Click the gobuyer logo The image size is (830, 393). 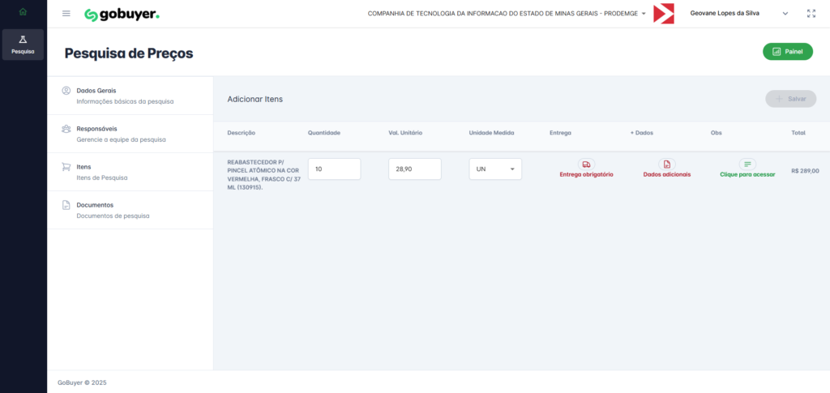(122, 15)
